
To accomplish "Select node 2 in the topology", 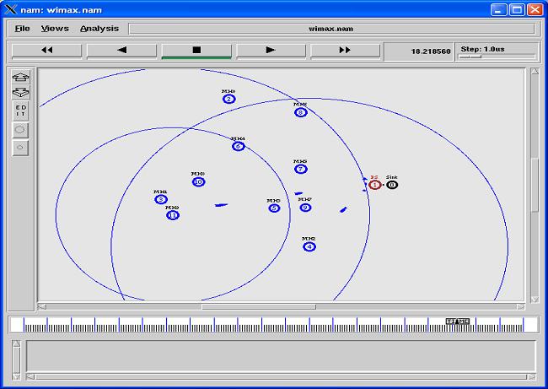I will [x=229, y=100].
